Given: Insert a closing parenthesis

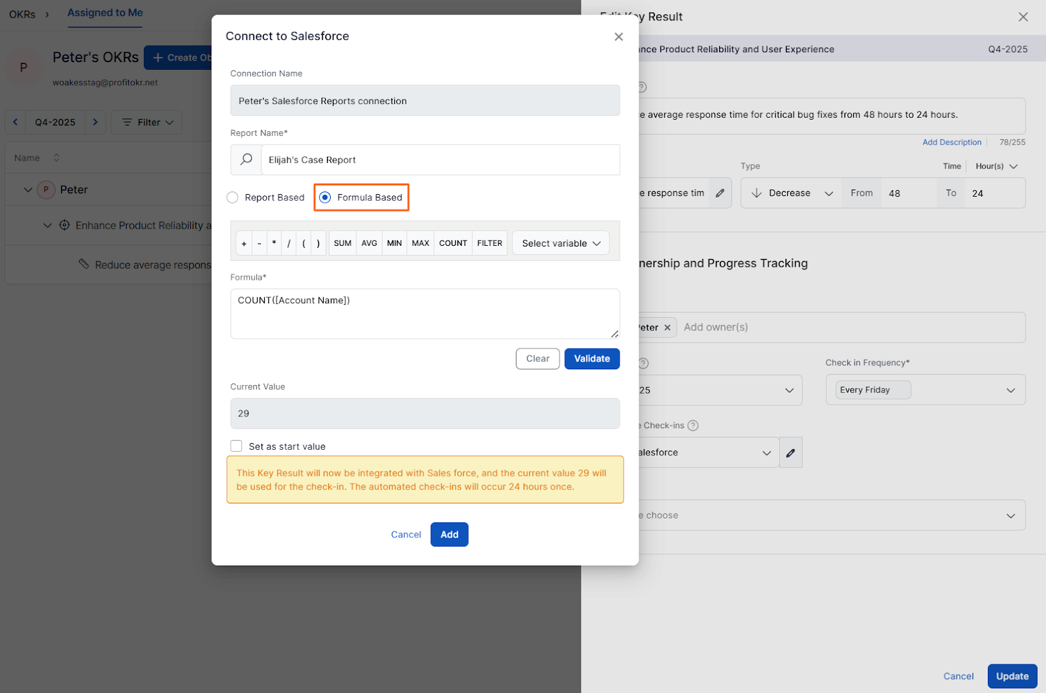Looking at the screenshot, I should point(318,243).
